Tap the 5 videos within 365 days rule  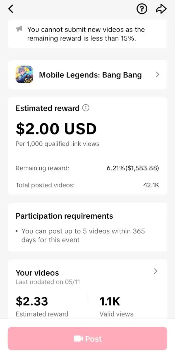83,235
